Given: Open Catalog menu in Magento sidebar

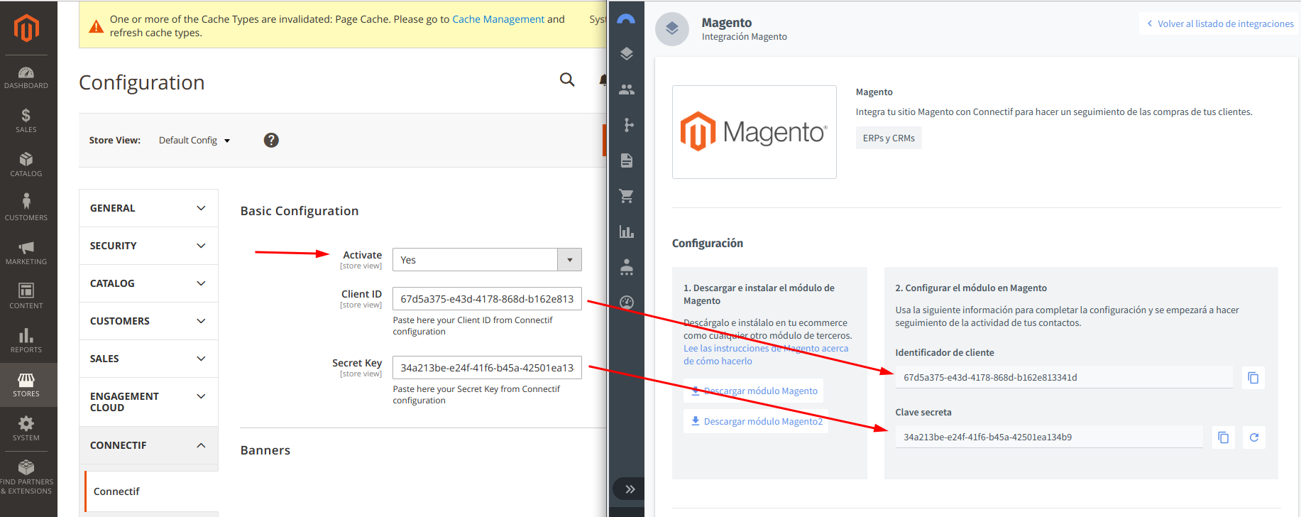Looking at the screenshot, I should coord(26,165).
